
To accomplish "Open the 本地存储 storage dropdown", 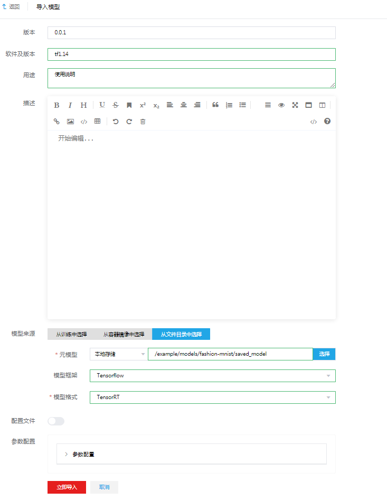I will click(x=119, y=354).
